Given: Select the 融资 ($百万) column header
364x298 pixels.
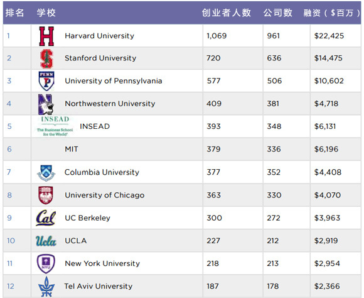Looking at the screenshot, I should [x=332, y=13].
